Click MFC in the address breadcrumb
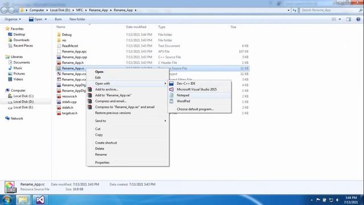 tap(80, 10)
